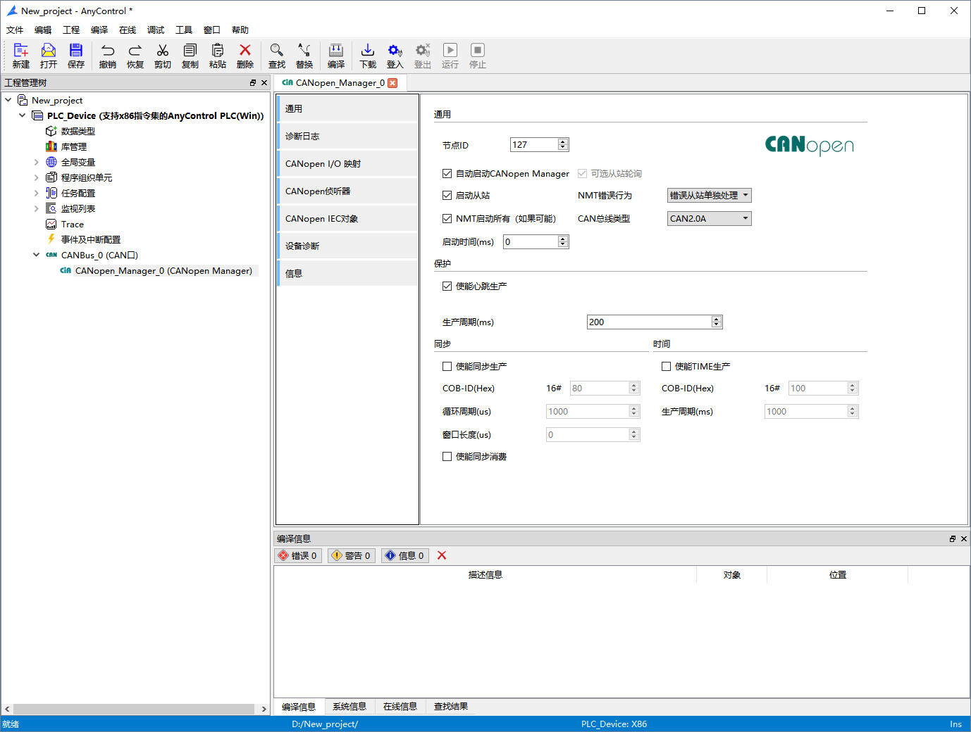Expand the 监视列表 tree node
971x732 pixels.
point(37,208)
